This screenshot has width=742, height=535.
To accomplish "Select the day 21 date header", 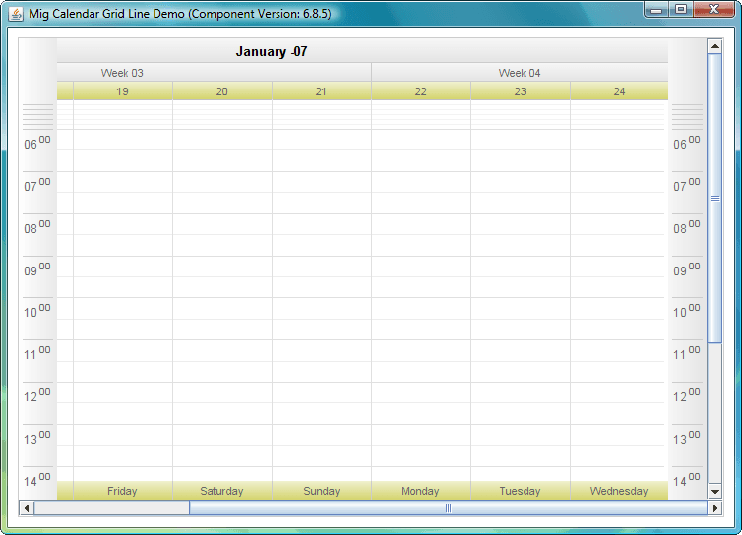I will [322, 90].
